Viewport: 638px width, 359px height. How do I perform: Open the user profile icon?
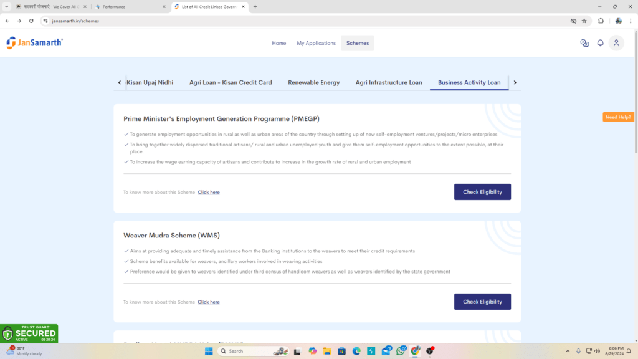[x=616, y=43]
